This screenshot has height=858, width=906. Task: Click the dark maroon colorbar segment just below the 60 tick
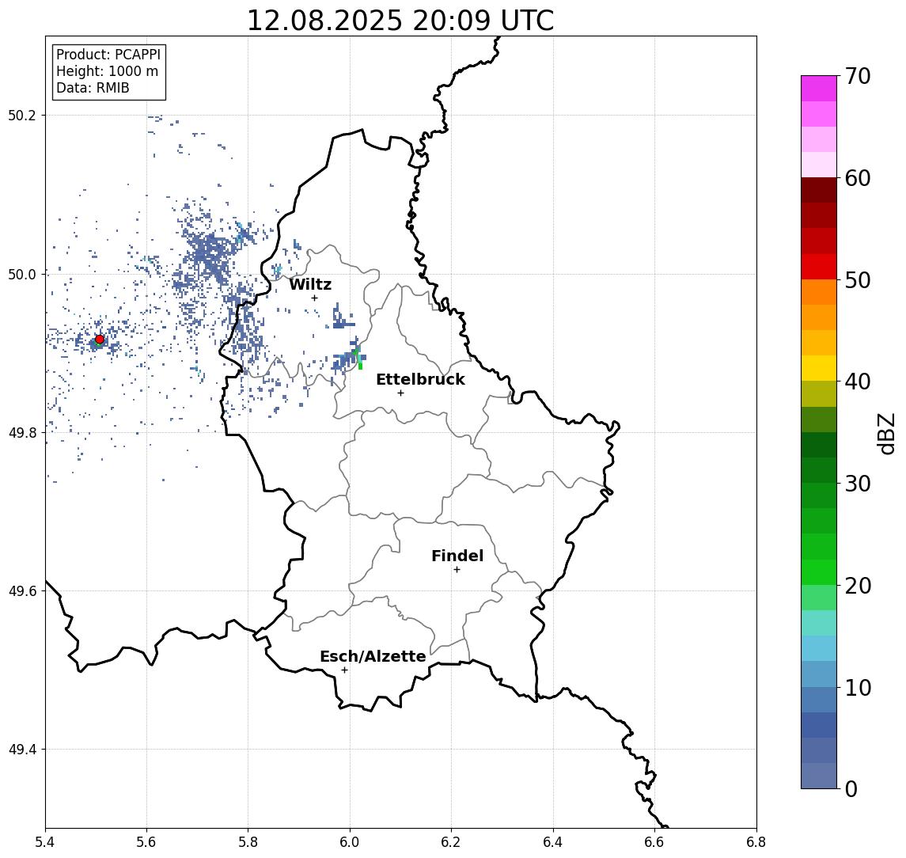click(x=819, y=190)
